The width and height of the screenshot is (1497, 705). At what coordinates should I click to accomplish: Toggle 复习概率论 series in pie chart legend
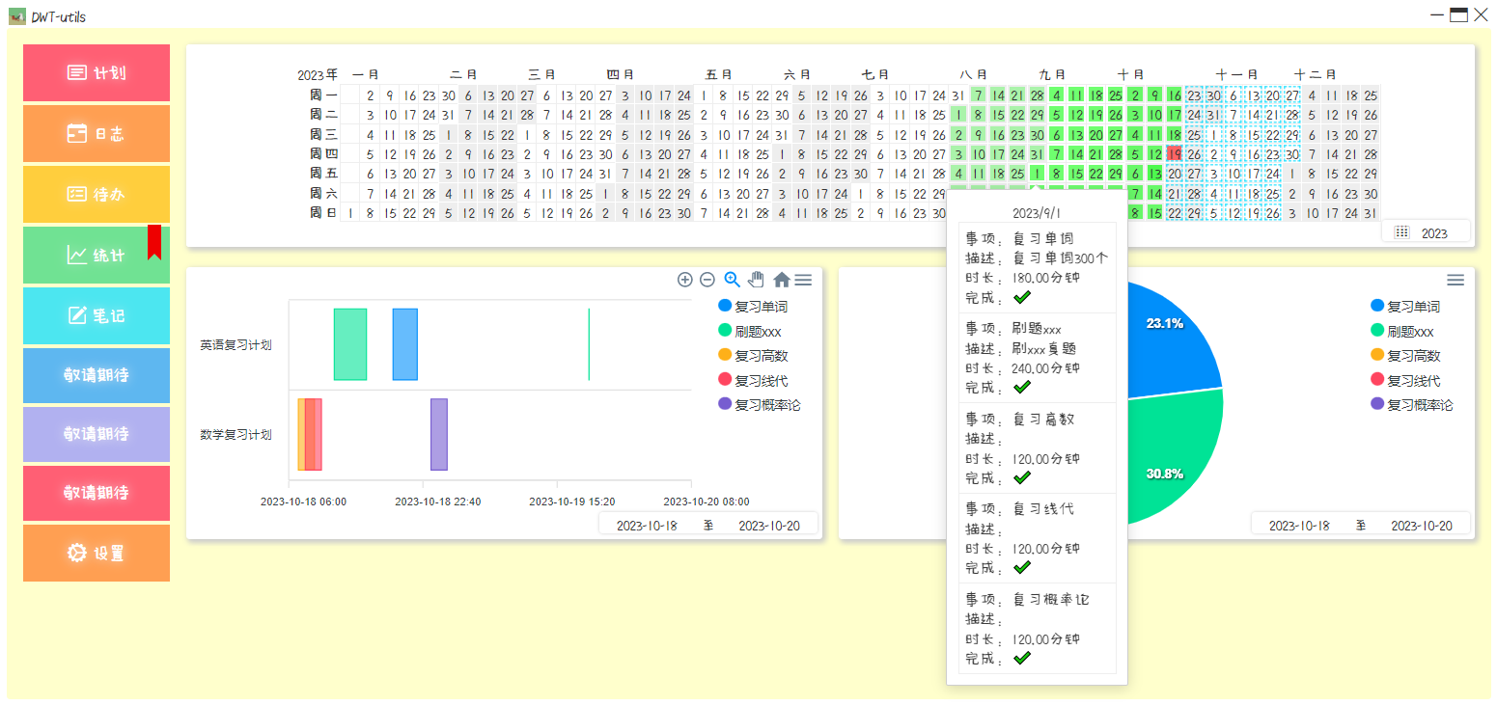(1419, 405)
